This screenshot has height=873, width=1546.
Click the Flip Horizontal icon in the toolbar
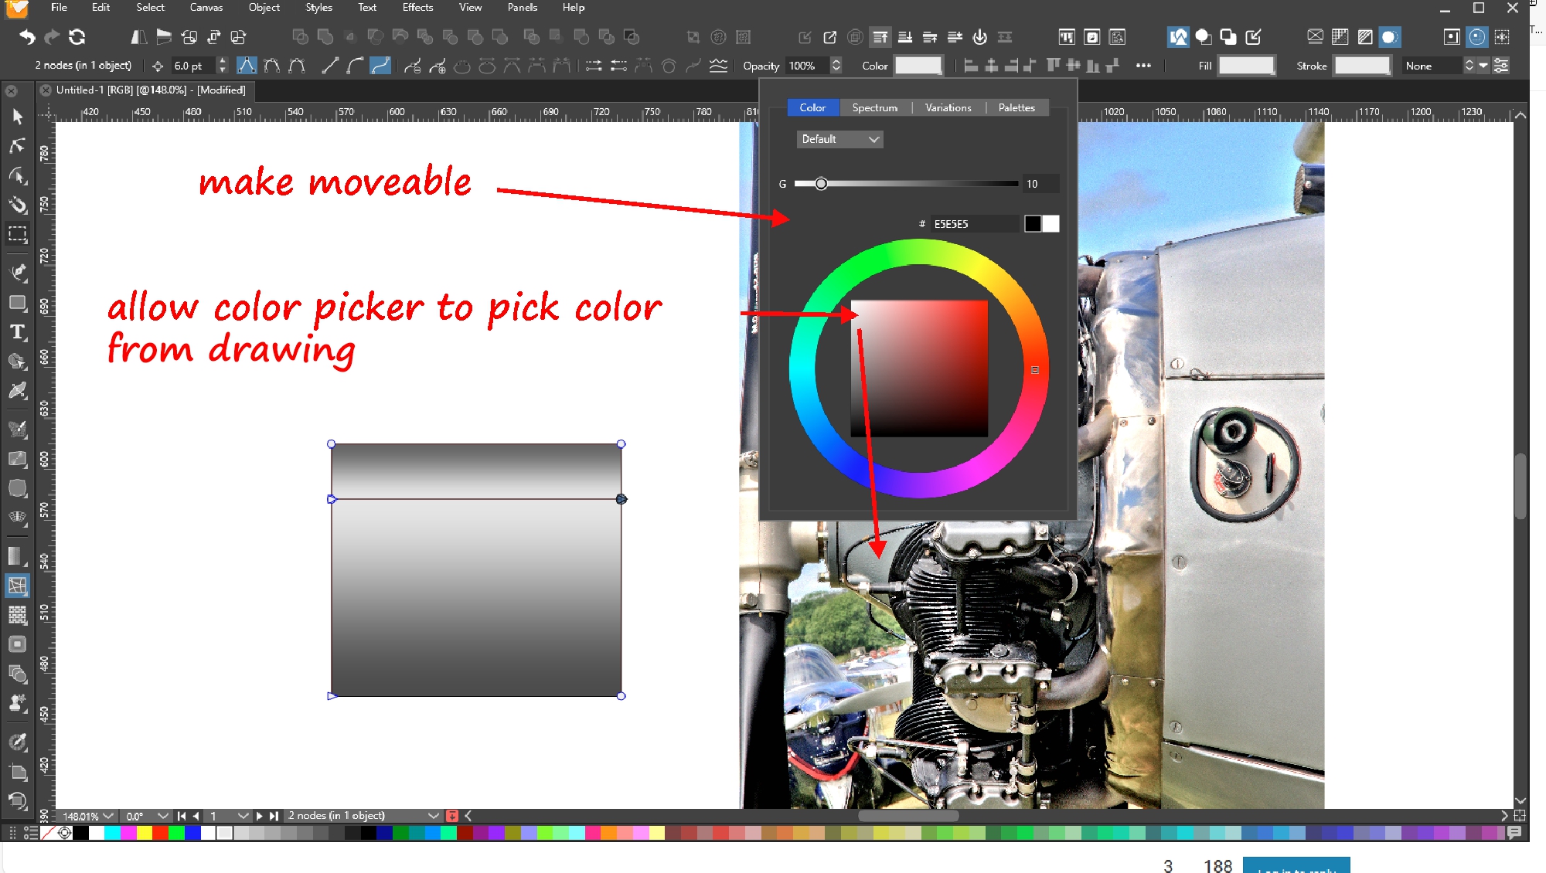pyautogui.click(x=138, y=36)
